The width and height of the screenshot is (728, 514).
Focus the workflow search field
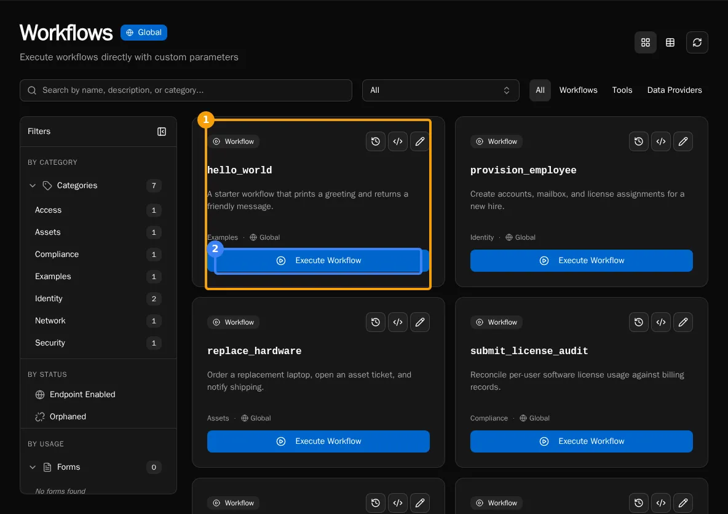186,90
